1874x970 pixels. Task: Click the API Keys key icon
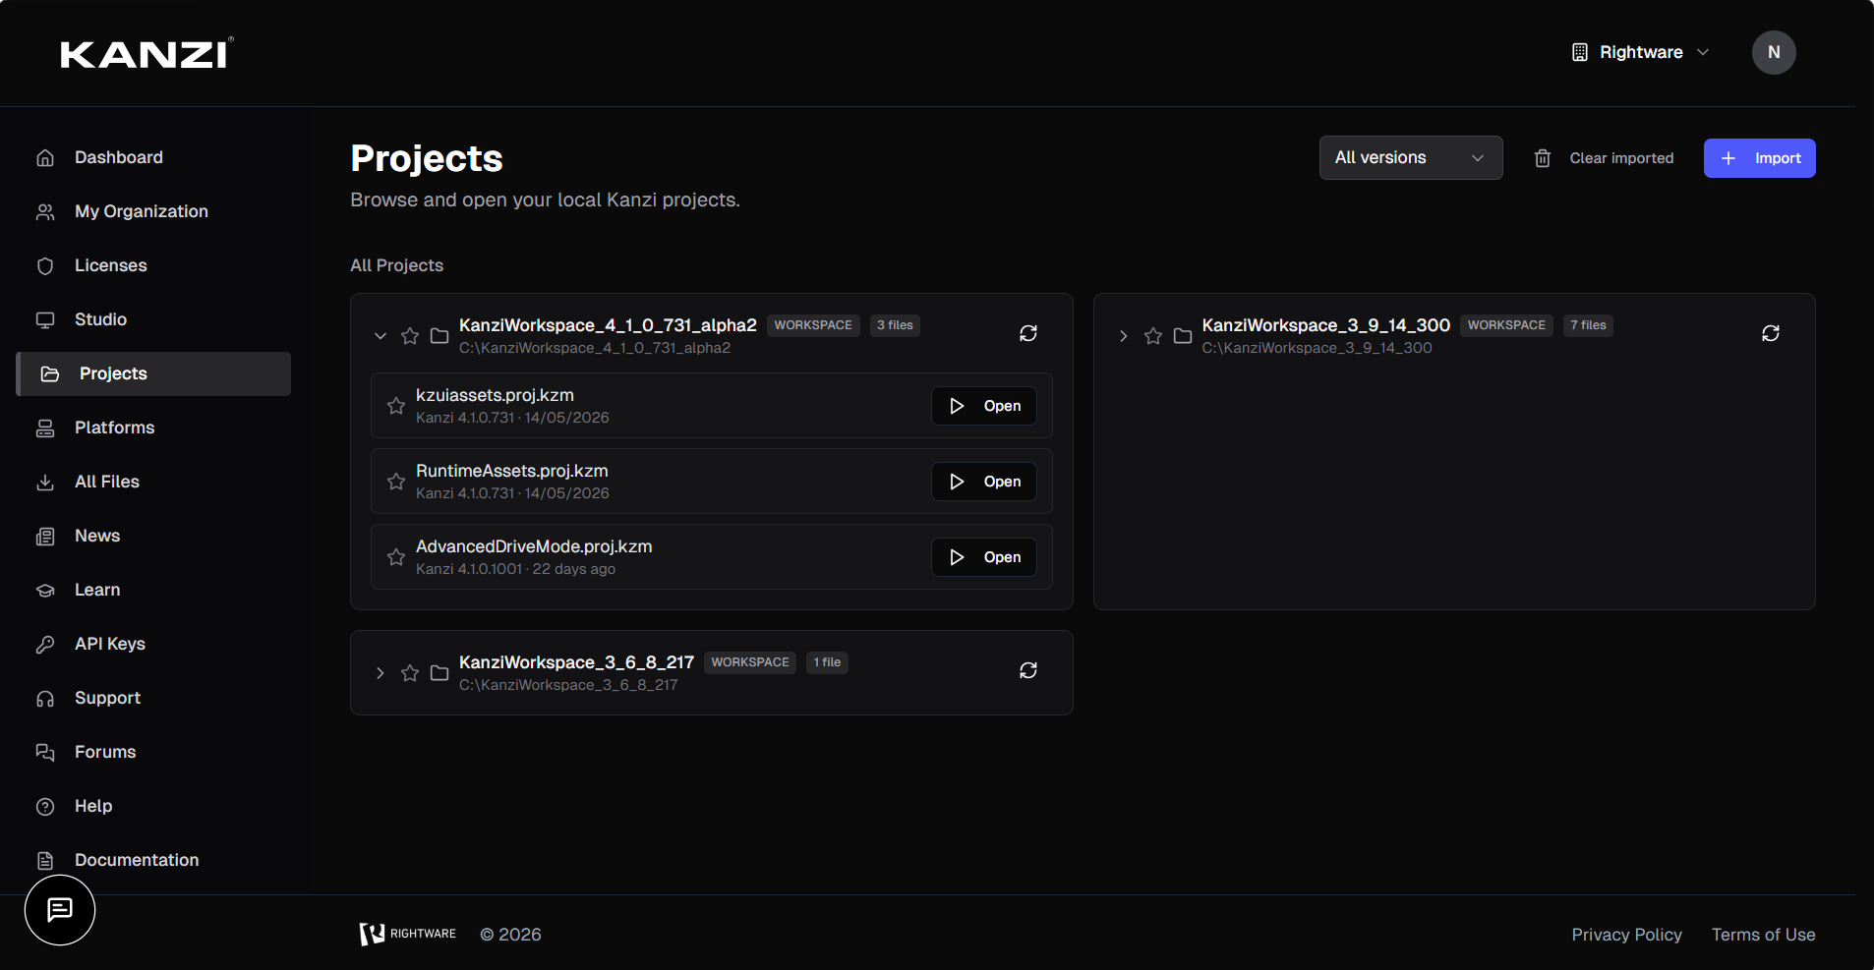[45, 644]
